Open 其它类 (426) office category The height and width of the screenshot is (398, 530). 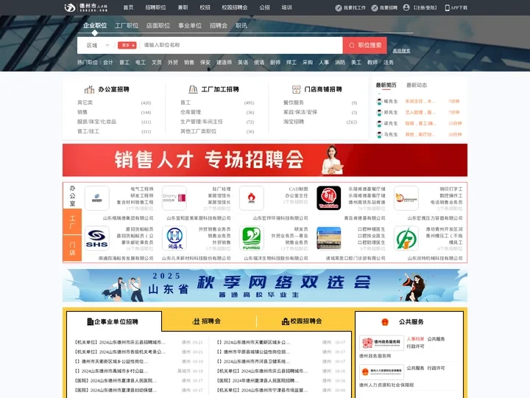(114, 102)
